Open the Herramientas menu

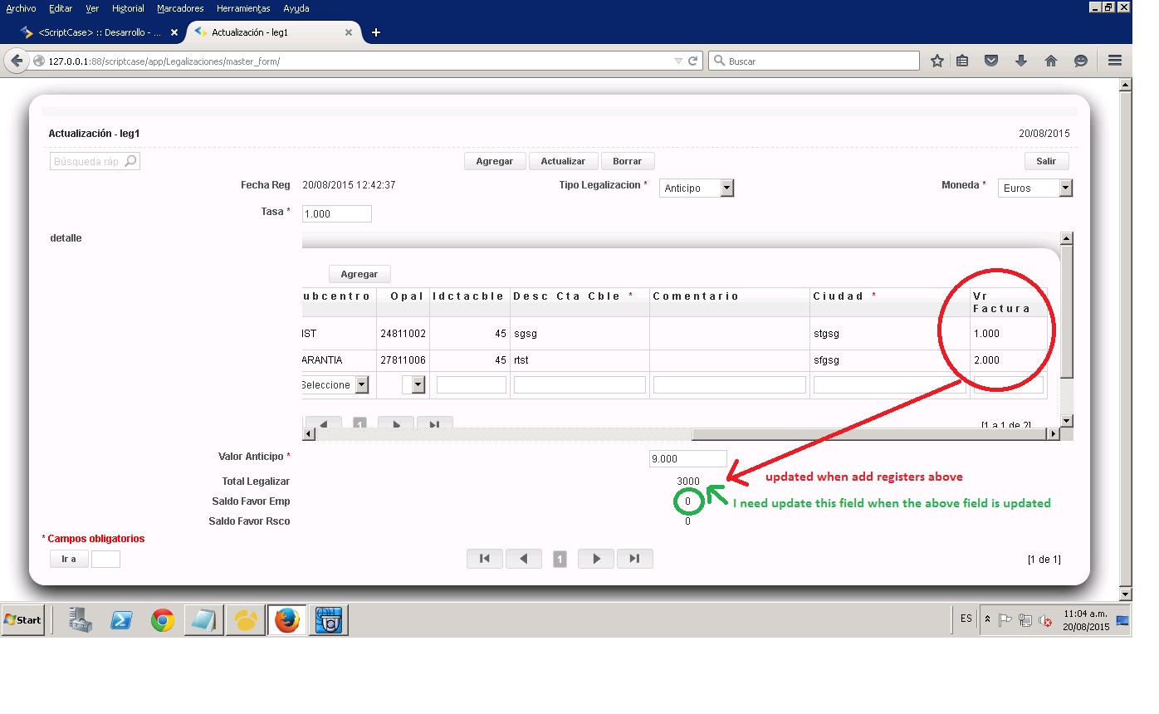point(243,8)
